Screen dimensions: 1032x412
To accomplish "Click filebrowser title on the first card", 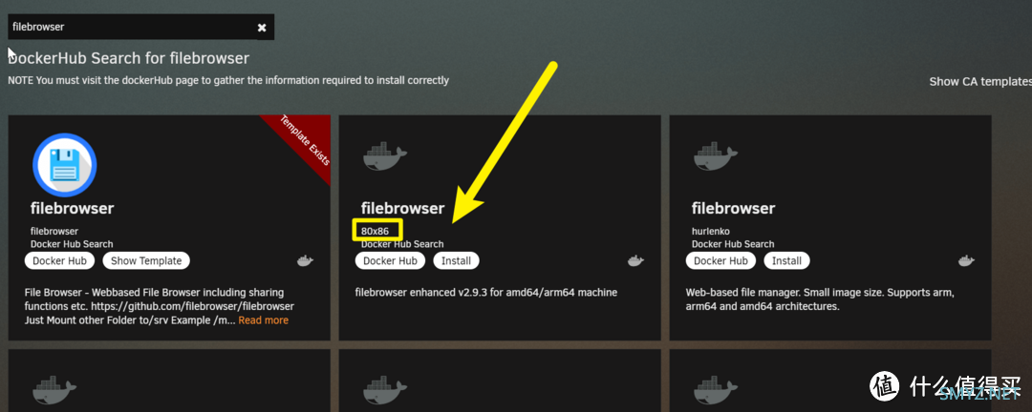I will coord(73,208).
